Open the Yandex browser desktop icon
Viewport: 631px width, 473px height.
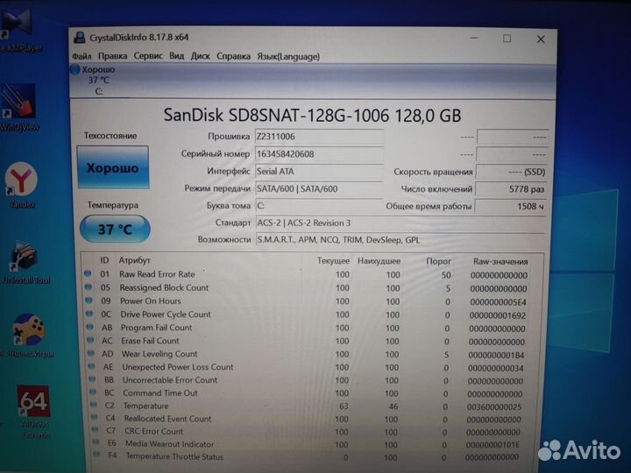point(21,185)
